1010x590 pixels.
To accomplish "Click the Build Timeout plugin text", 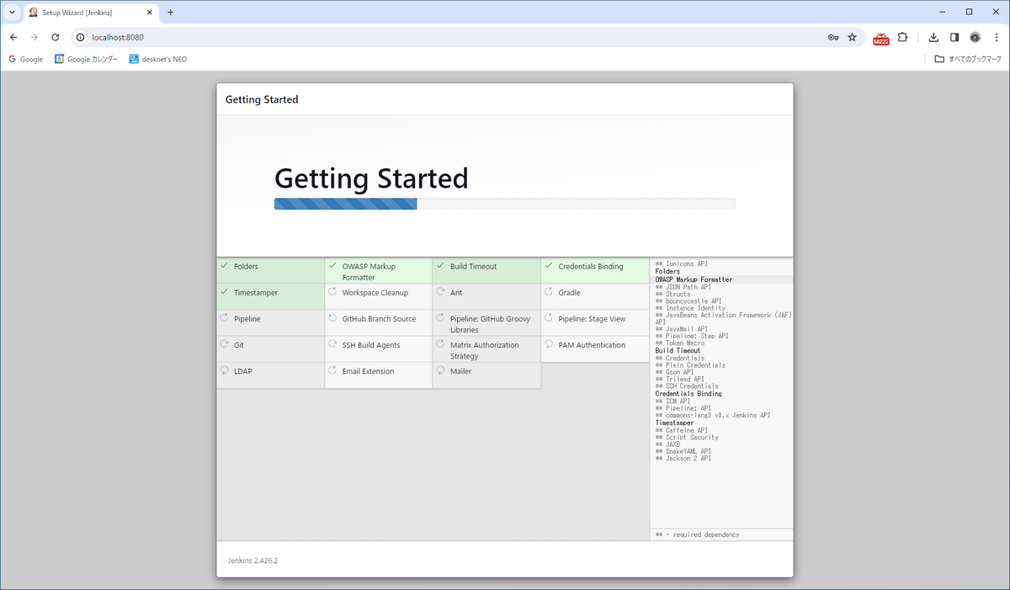I will pos(473,267).
